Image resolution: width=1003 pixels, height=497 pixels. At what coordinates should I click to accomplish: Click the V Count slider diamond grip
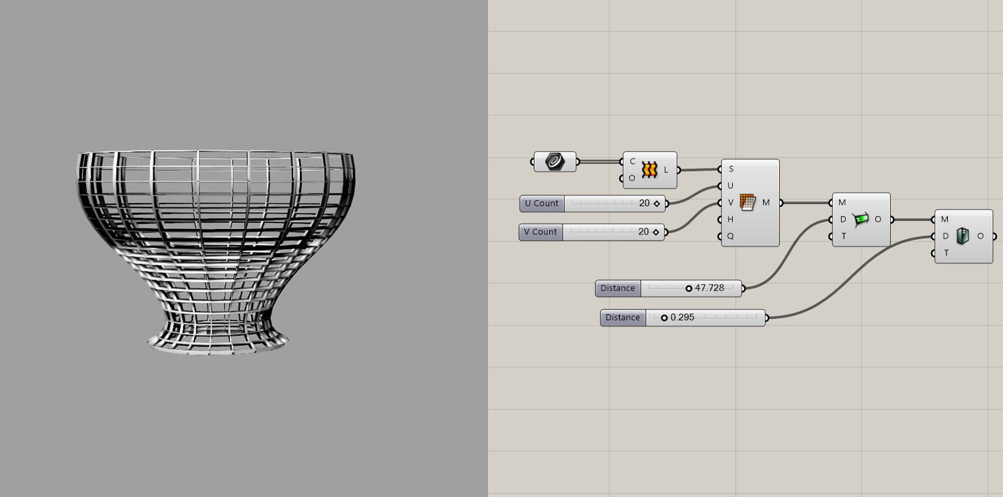[x=655, y=232]
